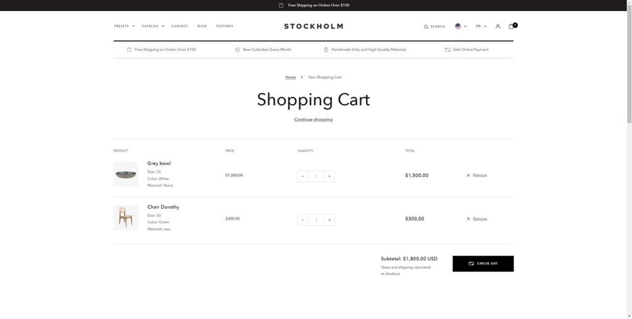
Task: Expand the Catalog dropdown menu
Action: [x=152, y=26]
